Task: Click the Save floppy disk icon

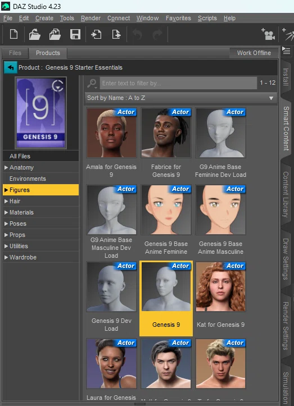Action: [75, 34]
